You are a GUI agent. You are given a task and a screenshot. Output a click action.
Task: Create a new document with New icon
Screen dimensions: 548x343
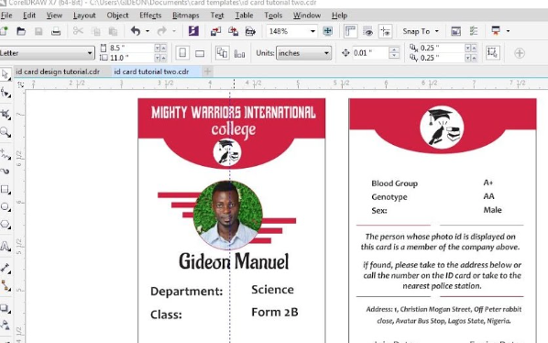point(4,31)
